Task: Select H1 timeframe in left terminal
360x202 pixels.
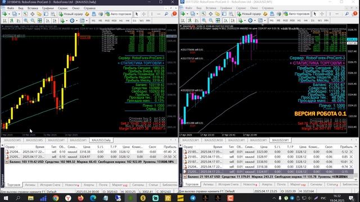Action: tap(121, 21)
